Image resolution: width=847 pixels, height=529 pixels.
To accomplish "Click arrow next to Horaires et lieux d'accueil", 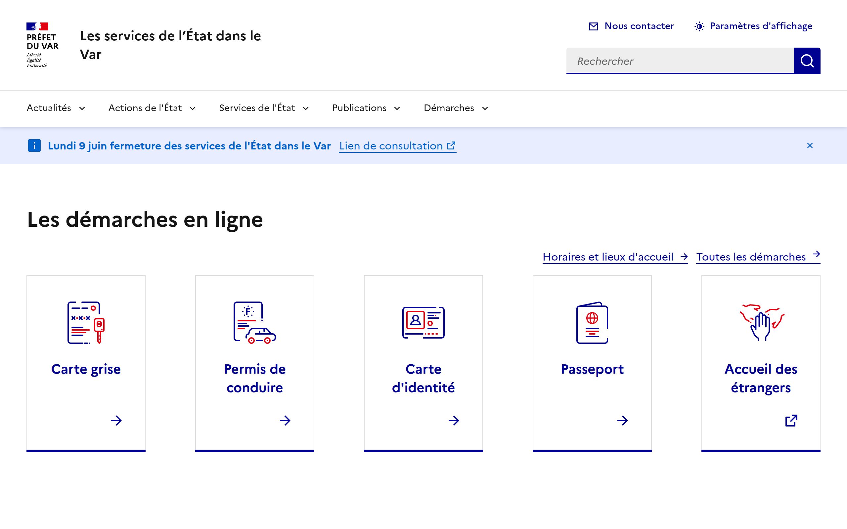I will click(x=684, y=257).
